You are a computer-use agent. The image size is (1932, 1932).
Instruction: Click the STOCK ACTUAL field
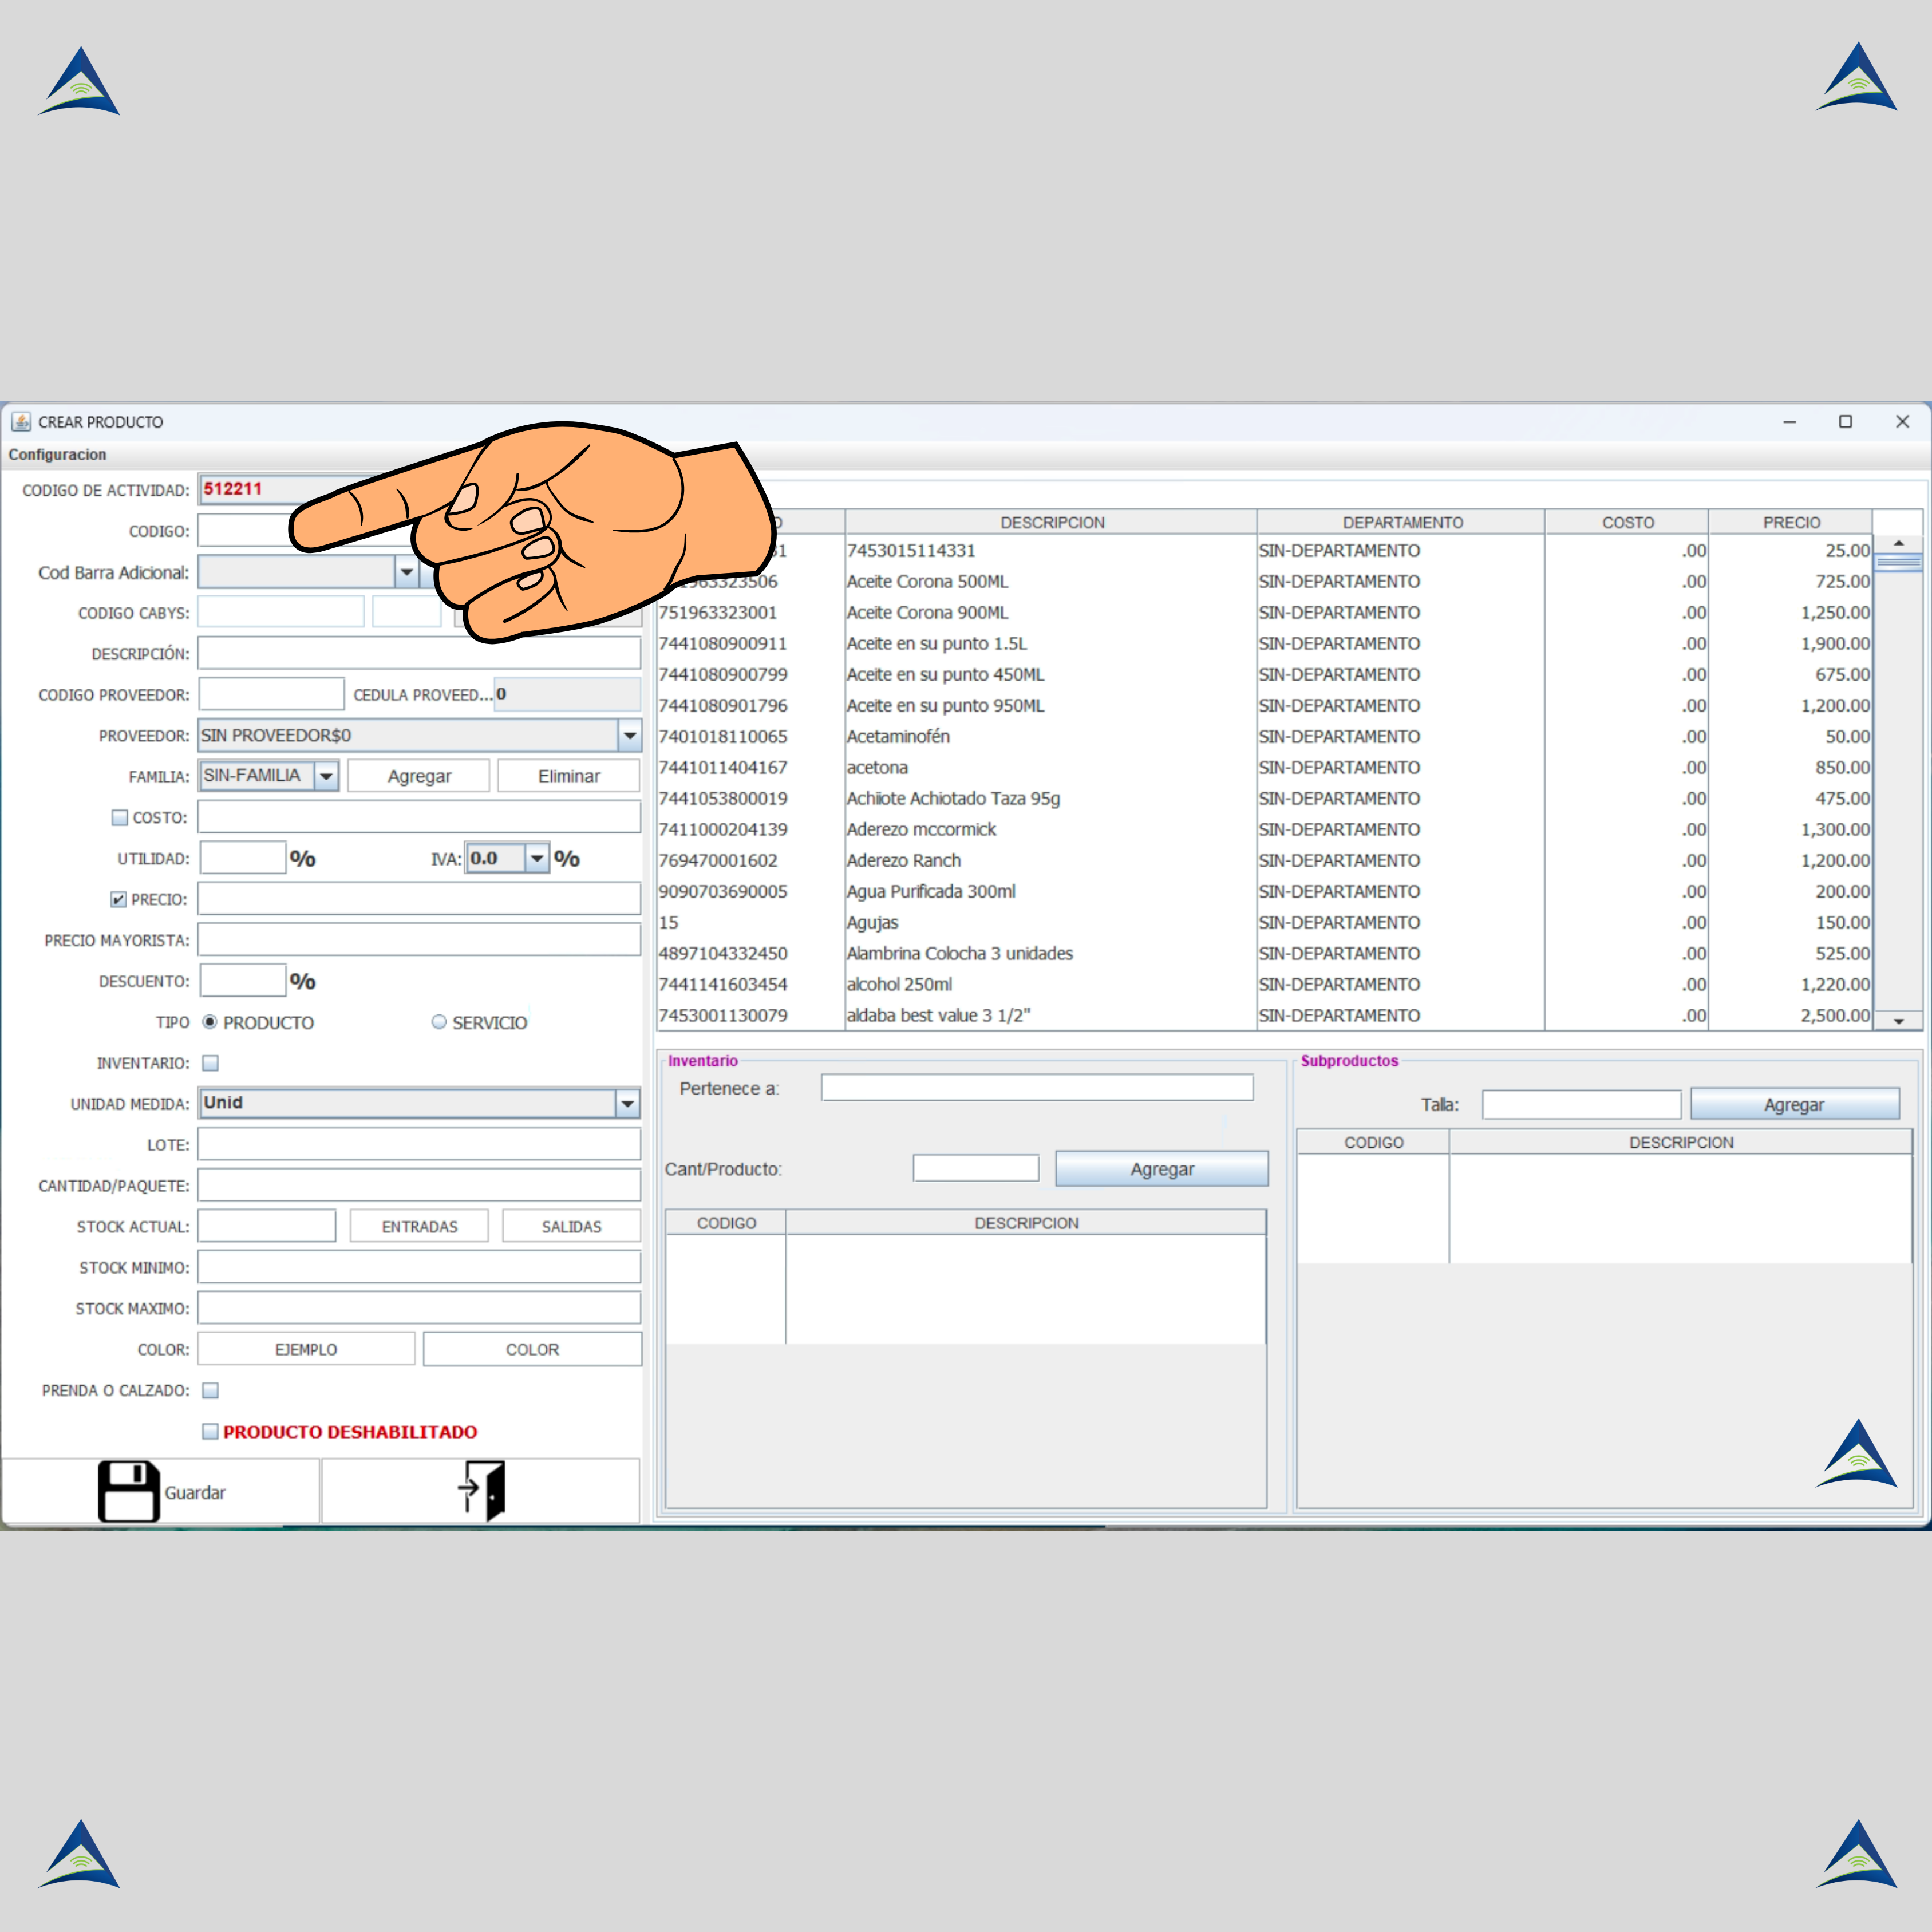coord(267,1226)
